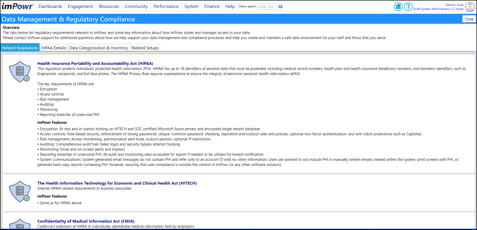Click 'Extends HIPAA related requirements' description
The image size is (477, 230).
coord(85,188)
